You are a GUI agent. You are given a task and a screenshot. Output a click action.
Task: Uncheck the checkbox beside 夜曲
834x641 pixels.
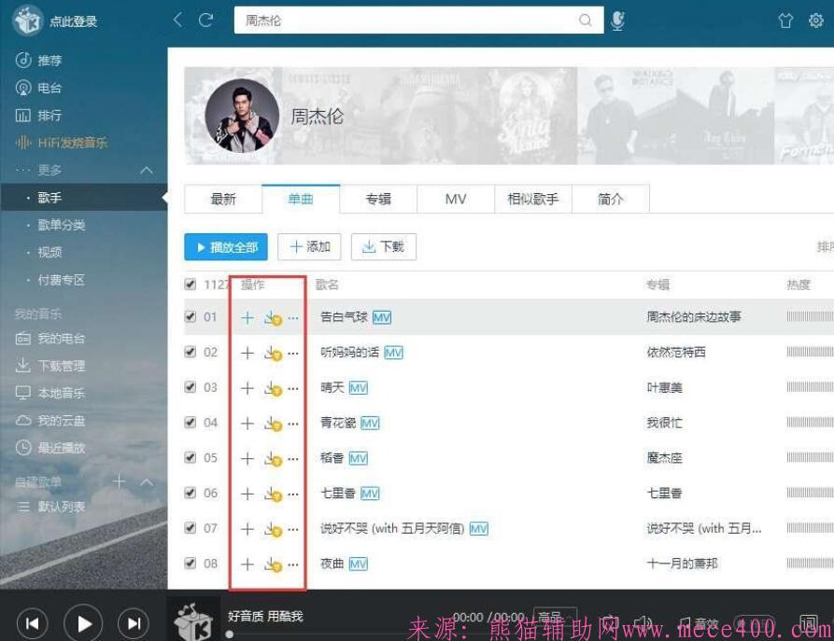coord(189,563)
